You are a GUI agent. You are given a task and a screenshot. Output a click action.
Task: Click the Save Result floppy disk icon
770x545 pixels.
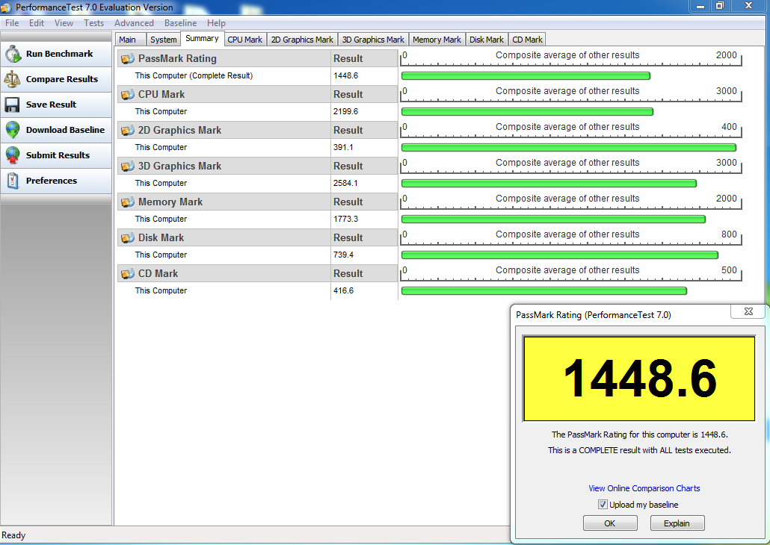point(13,105)
